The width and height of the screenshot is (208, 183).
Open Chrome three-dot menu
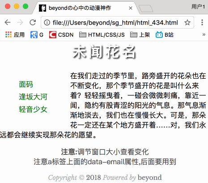202,22
